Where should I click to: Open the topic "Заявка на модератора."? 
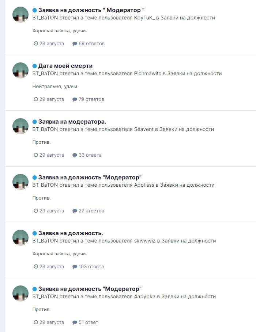click(x=72, y=122)
